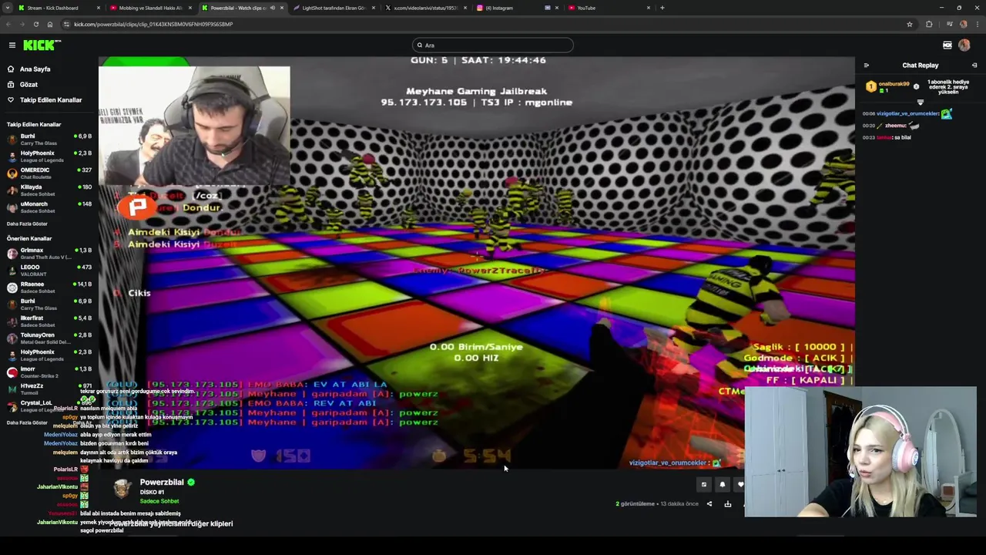Expand the gift leaderboard down arrow
This screenshot has width=986, height=555.
[x=920, y=102]
